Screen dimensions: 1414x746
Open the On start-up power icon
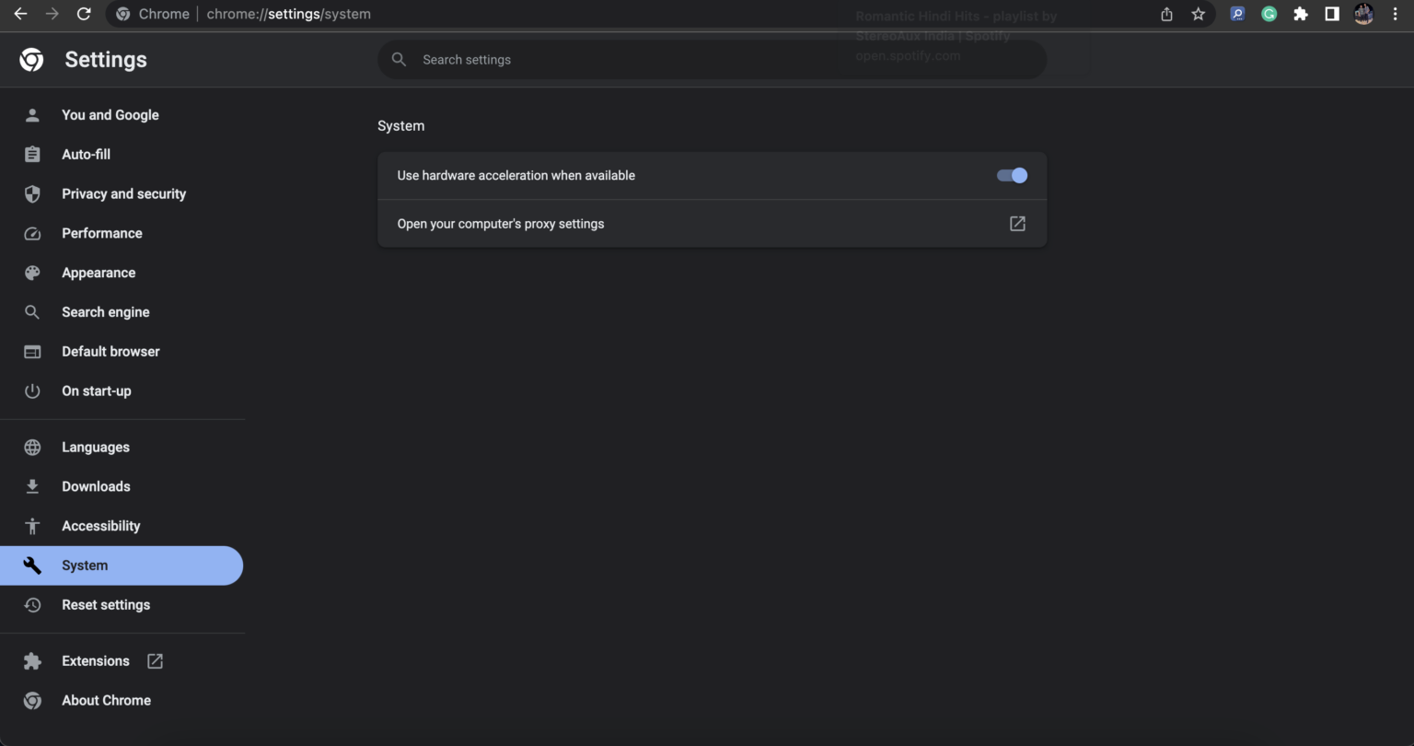click(x=32, y=390)
